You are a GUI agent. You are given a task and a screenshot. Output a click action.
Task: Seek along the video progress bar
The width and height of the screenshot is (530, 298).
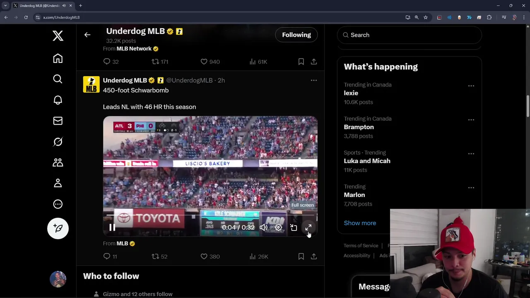click(210, 216)
